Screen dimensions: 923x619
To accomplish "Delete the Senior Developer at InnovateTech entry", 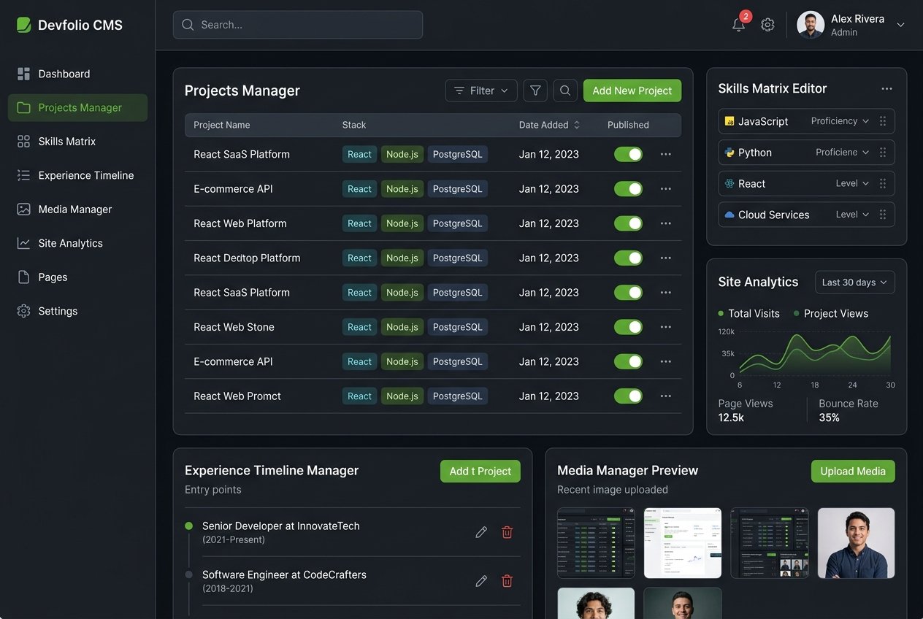I will point(507,532).
